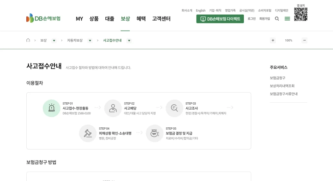Click the minus zoom-out button
Viewport: 333px width, 181px height.
tap(304, 40)
